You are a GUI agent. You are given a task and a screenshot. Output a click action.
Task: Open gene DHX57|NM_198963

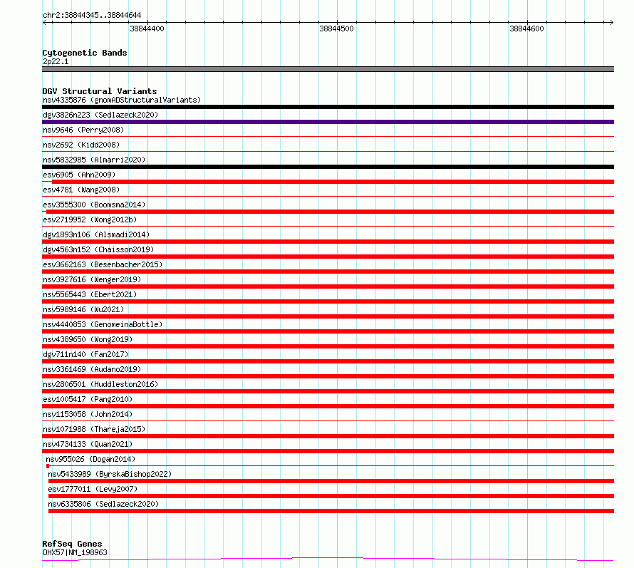point(75,552)
